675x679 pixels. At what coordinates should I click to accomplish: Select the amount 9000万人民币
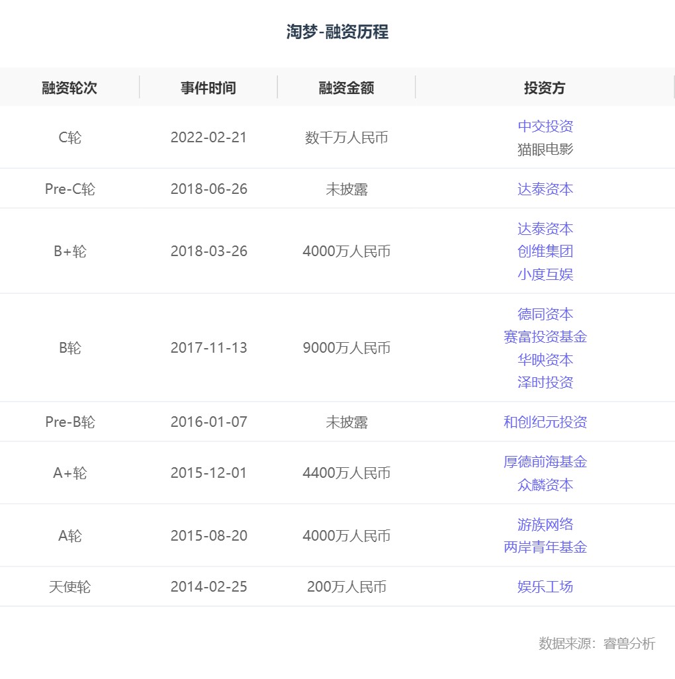point(346,347)
